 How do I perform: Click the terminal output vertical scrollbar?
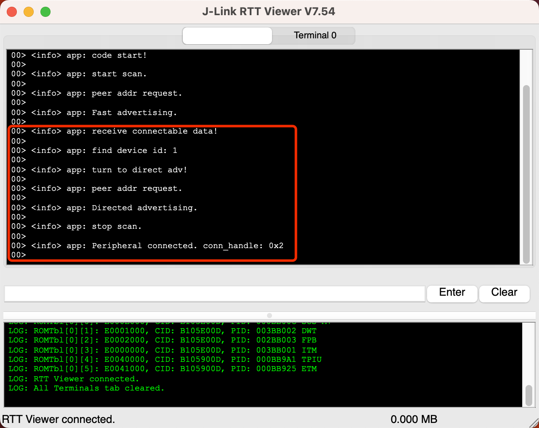coord(526,174)
